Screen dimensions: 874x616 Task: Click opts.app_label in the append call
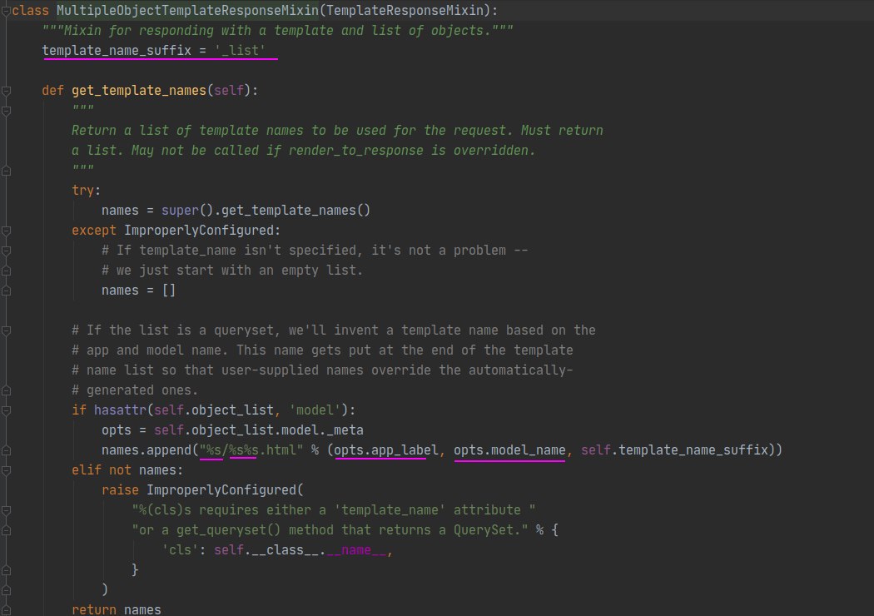point(386,450)
